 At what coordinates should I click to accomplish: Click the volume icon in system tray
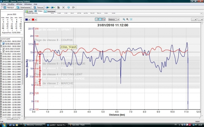click(196, 125)
